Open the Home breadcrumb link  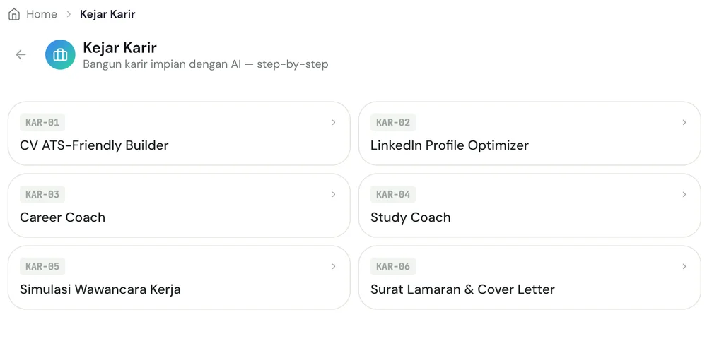click(42, 14)
